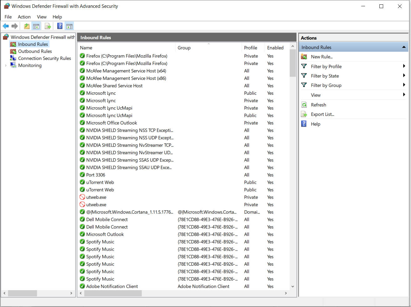Sort by the Profile column header
The height and width of the screenshot is (307, 411).
(x=253, y=48)
